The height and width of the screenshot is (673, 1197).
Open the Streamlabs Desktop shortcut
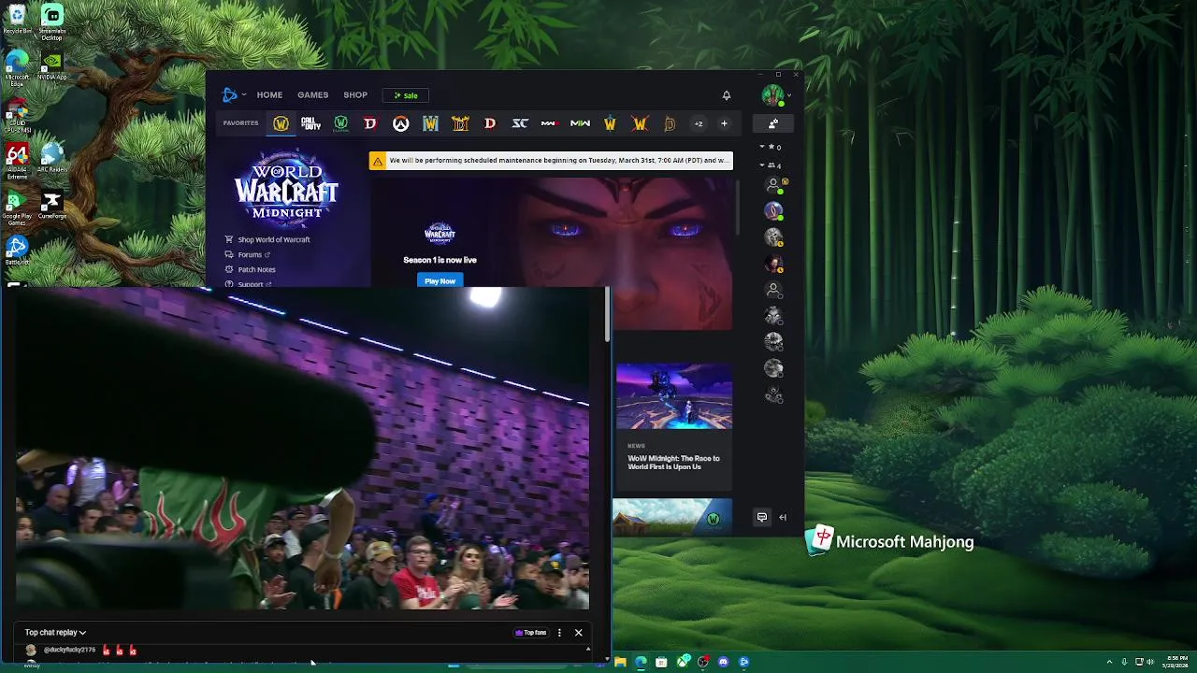click(51, 22)
